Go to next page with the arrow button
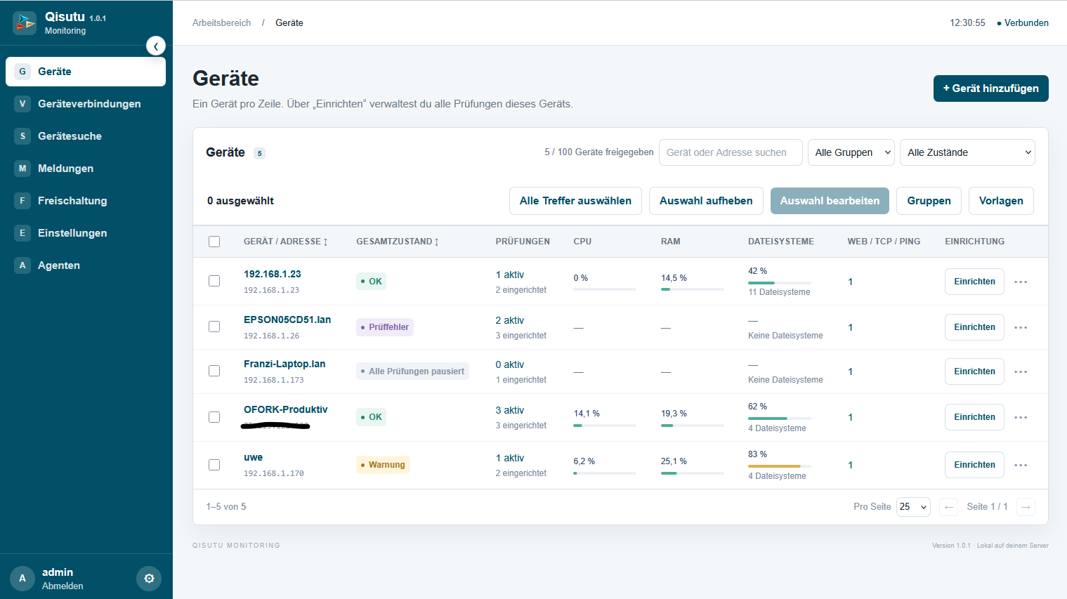Screen dimensions: 1067x599 pyautogui.click(x=1026, y=507)
